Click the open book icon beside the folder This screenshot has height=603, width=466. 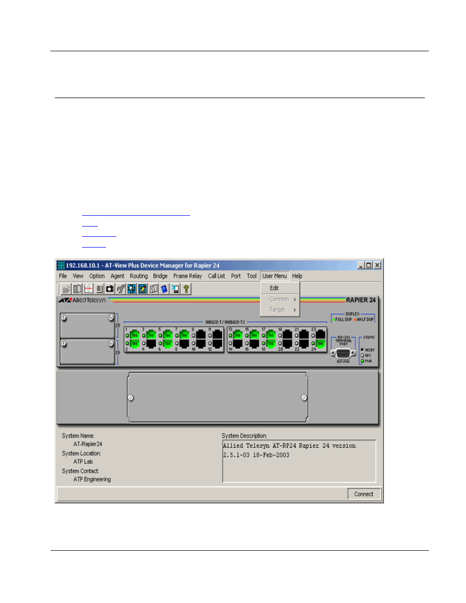[x=77, y=289]
